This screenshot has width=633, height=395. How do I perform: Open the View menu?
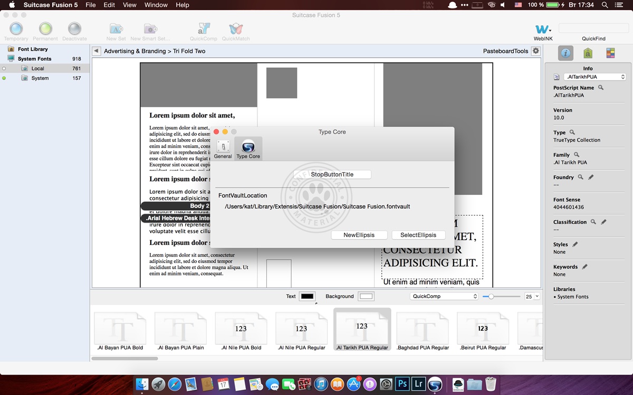point(130,5)
